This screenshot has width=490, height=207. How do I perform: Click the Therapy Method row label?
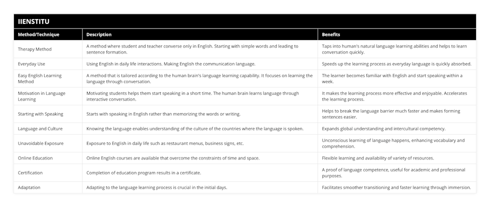34,49
